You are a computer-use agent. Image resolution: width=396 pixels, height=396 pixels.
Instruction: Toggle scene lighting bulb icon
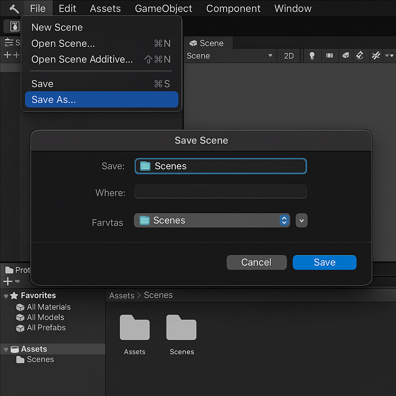point(312,56)
